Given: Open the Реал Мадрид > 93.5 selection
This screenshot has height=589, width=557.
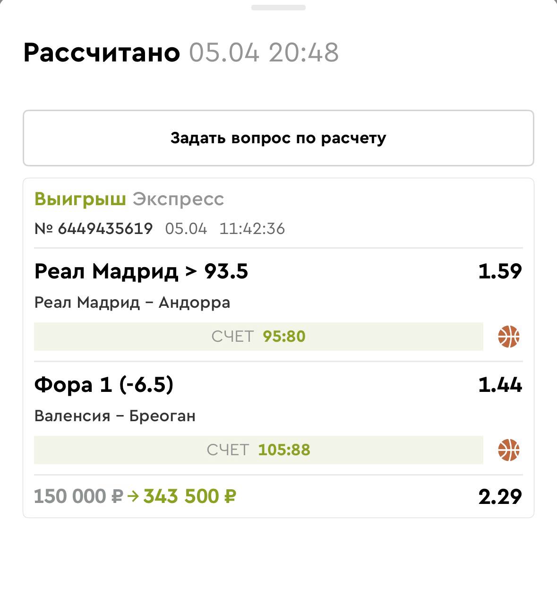Looking at the screenshot, I should pos(141,271).
